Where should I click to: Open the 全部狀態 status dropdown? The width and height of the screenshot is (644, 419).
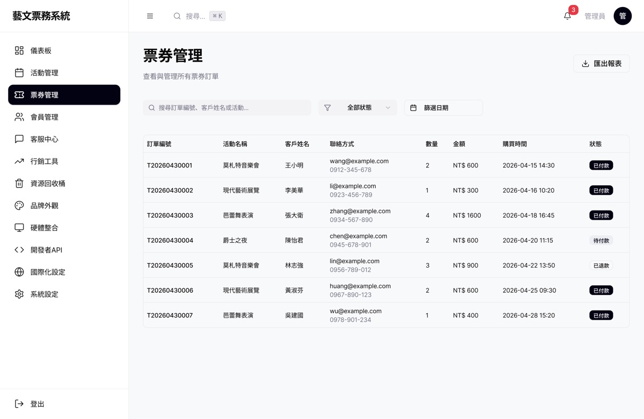click(x=357, y=107)
